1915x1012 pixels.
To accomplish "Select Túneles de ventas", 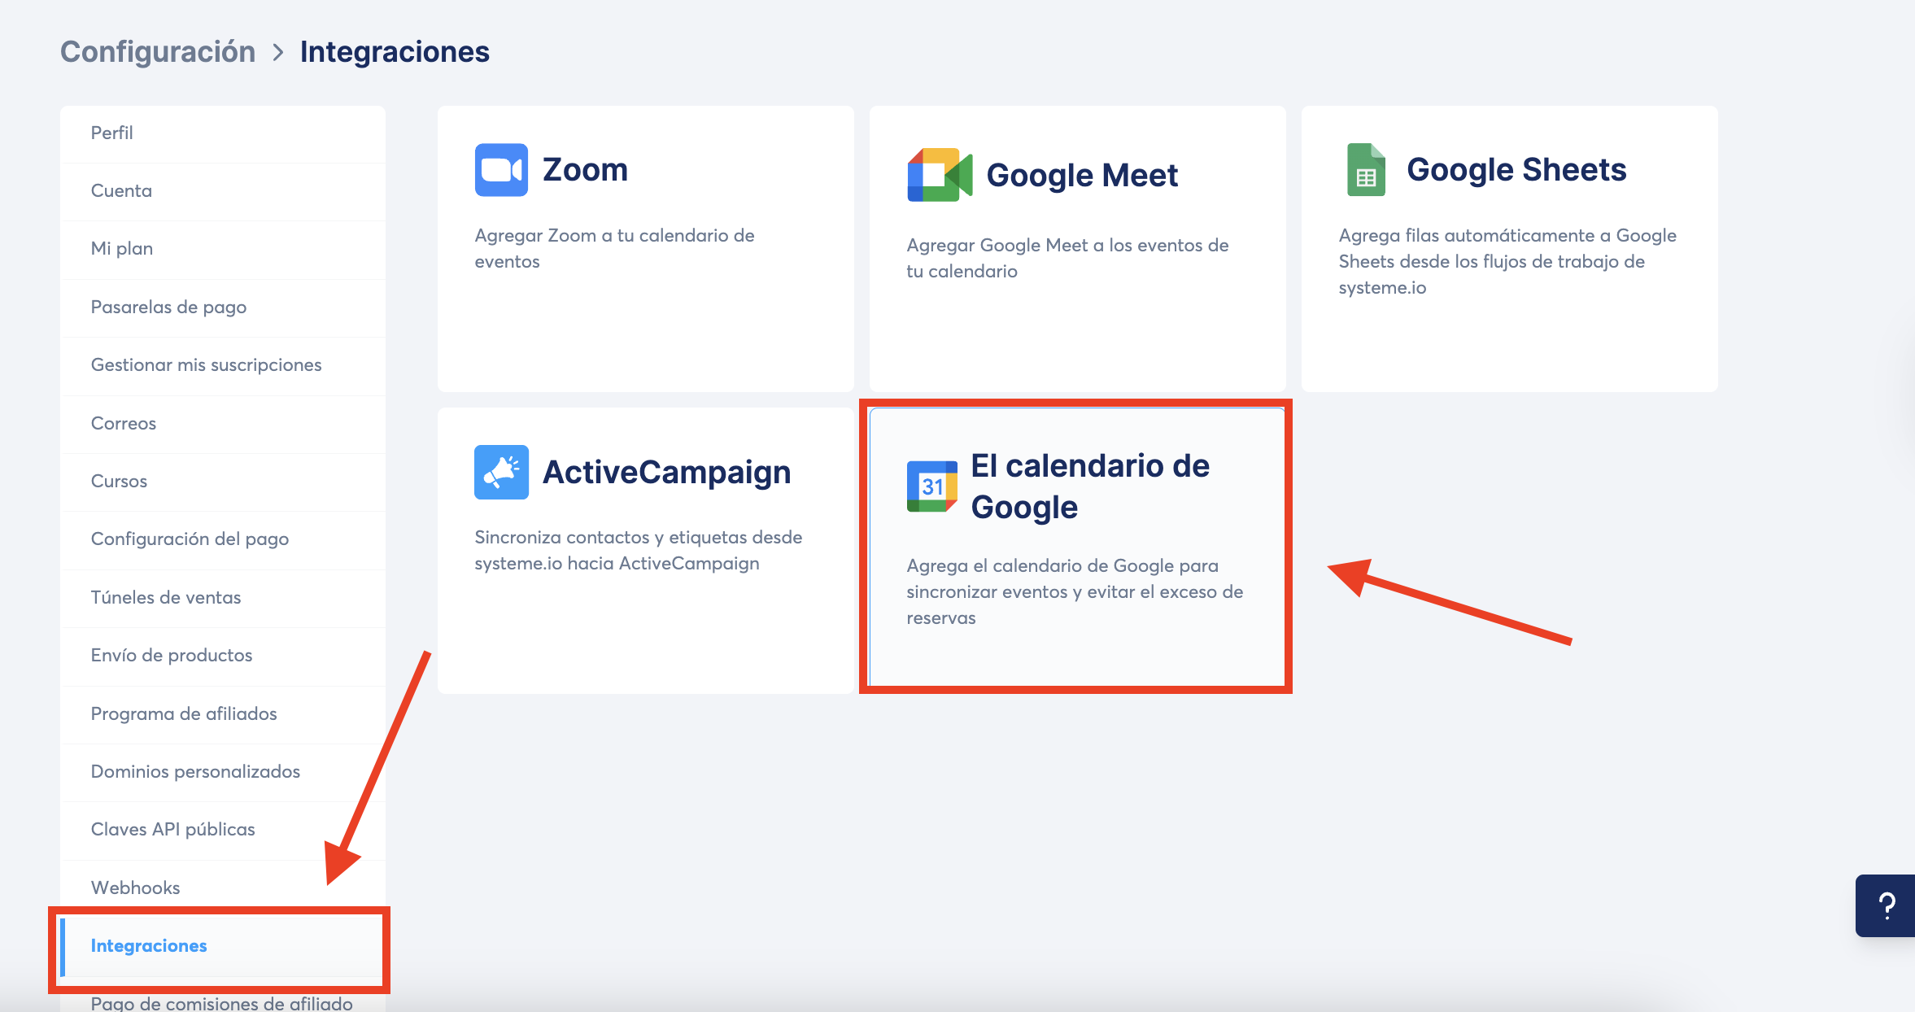I will (223, 597).
